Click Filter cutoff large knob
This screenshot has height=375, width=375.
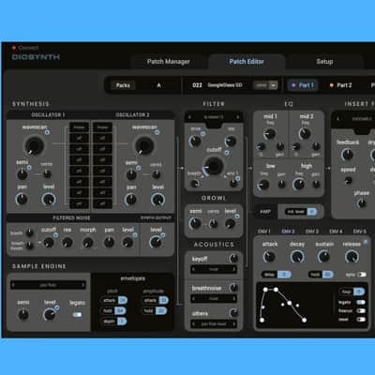tap(213, 166)
